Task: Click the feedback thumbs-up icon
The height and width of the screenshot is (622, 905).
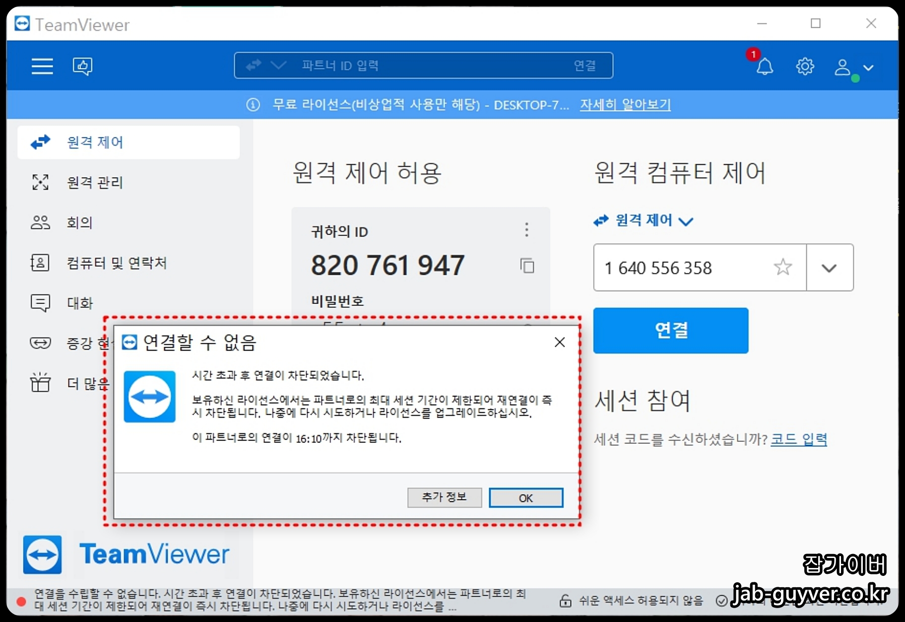Action: pos(82,66)
